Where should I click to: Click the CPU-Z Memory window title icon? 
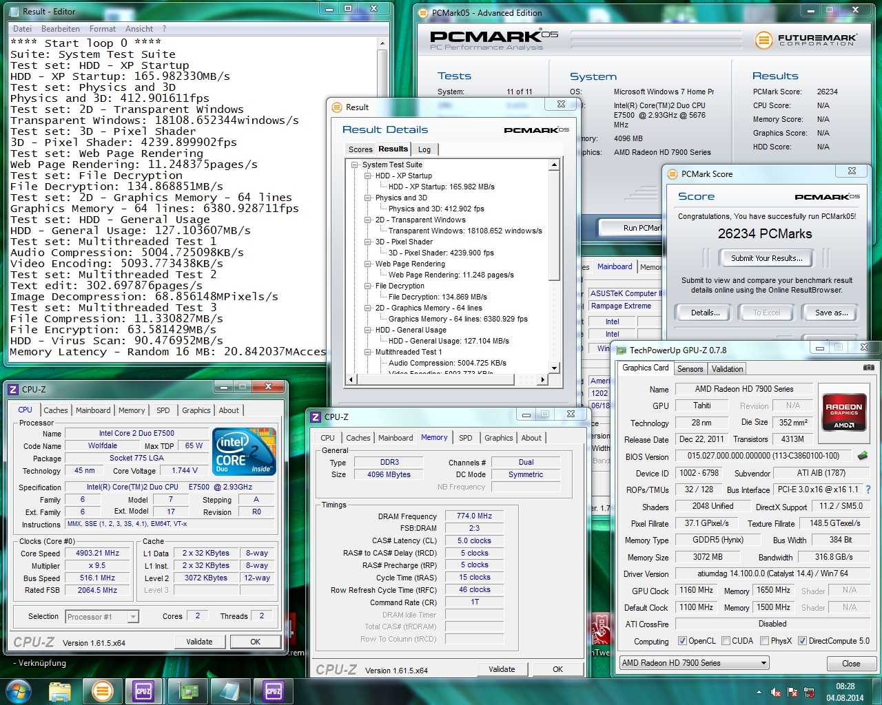click(x=316, y=417)
